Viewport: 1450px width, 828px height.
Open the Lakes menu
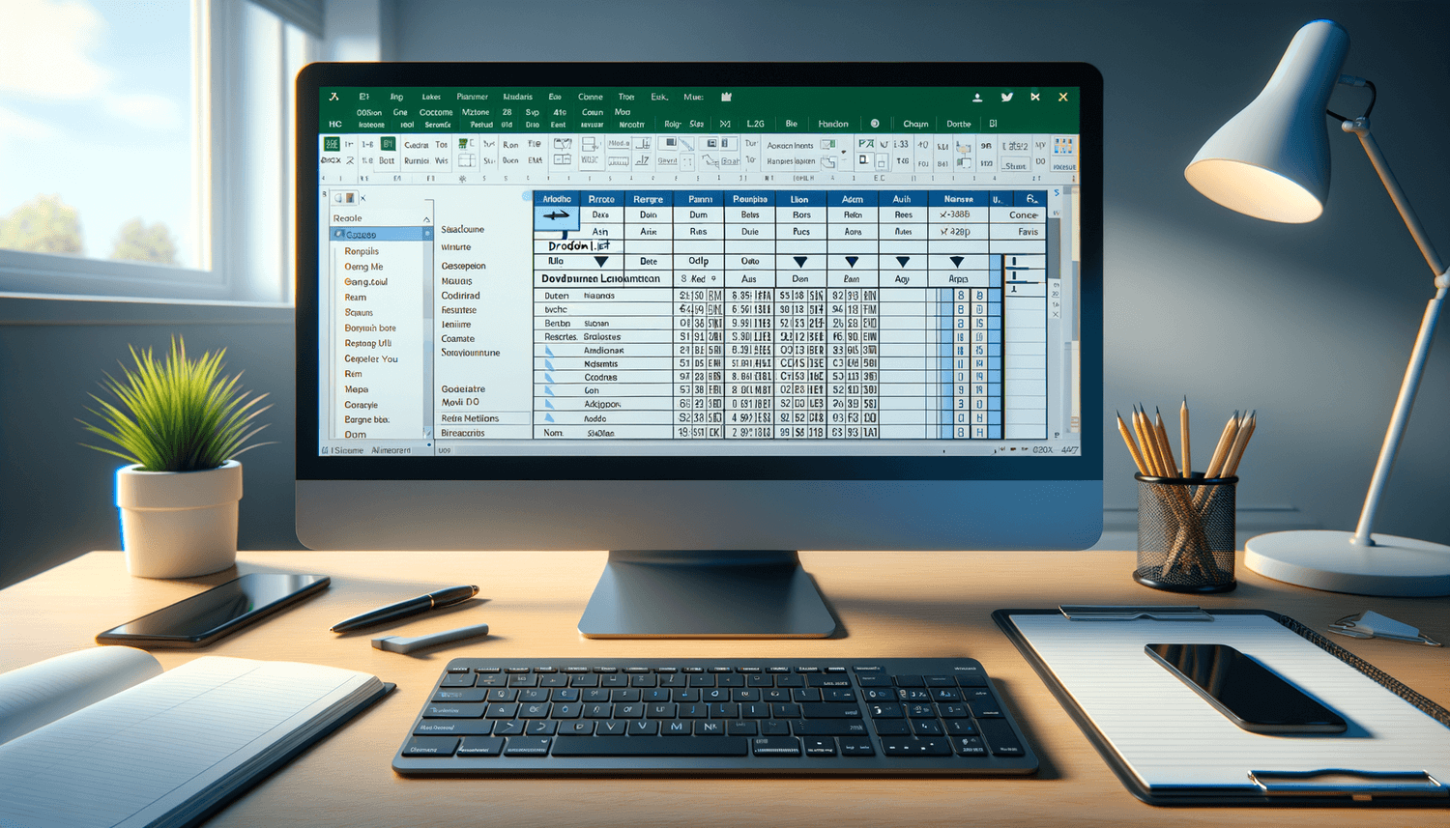point(431,98)
